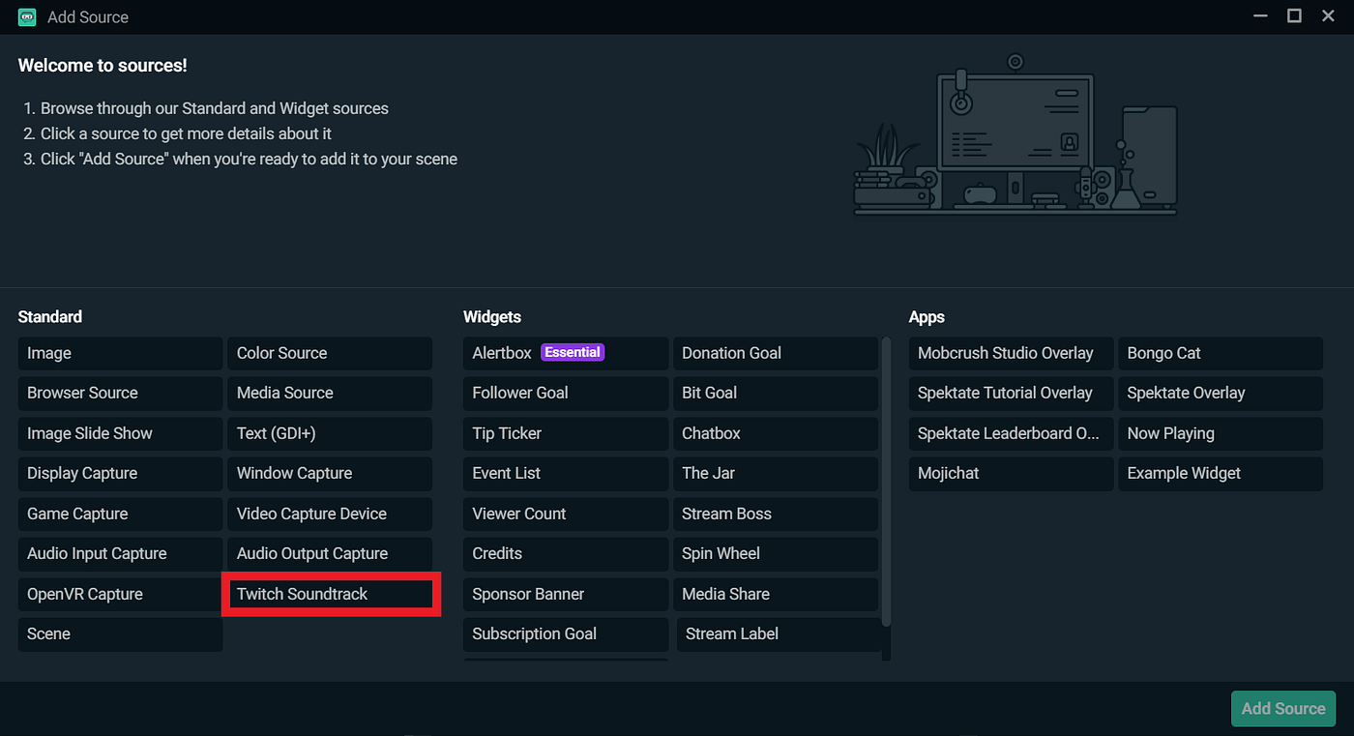Select the Tip Ticker widget
1354x736 pixels.
(x=566, y=433)
